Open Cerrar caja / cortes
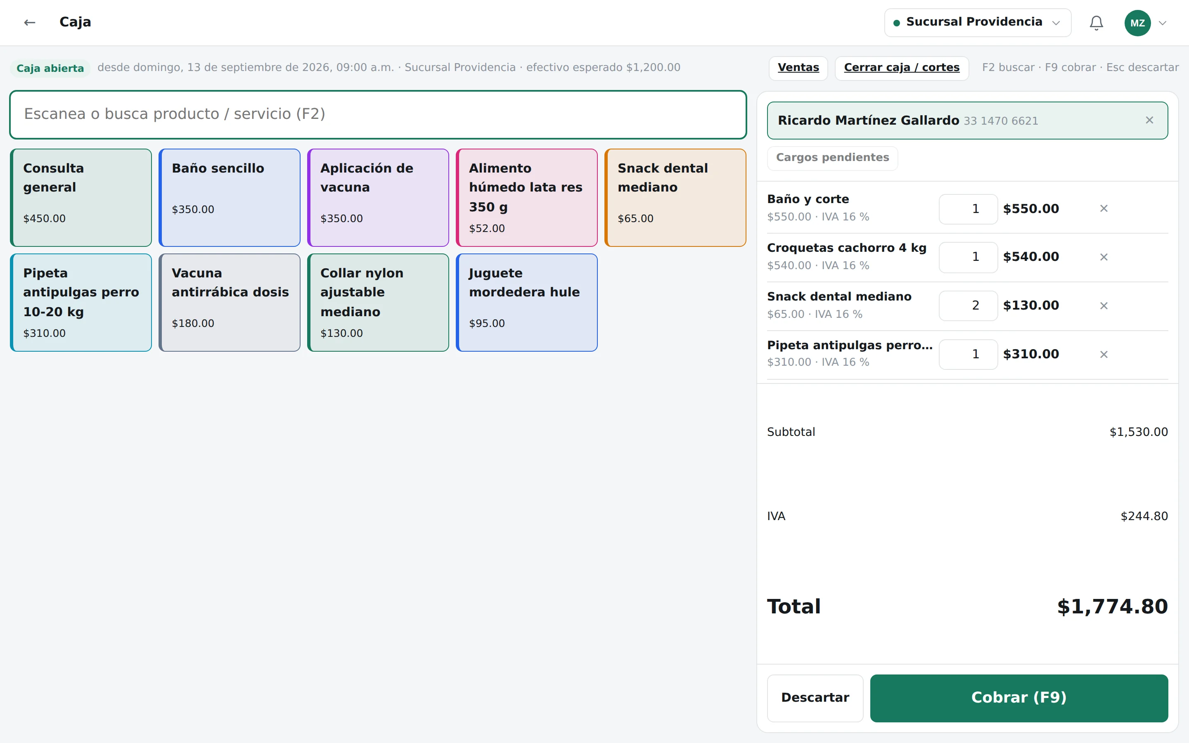 point(902,68)
